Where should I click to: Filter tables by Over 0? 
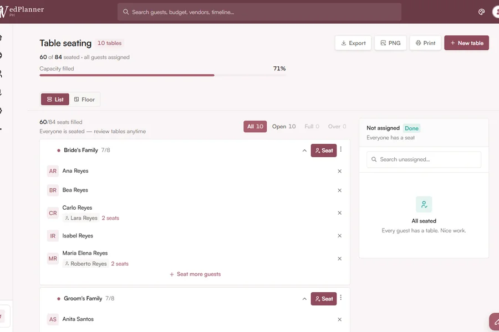337,127
